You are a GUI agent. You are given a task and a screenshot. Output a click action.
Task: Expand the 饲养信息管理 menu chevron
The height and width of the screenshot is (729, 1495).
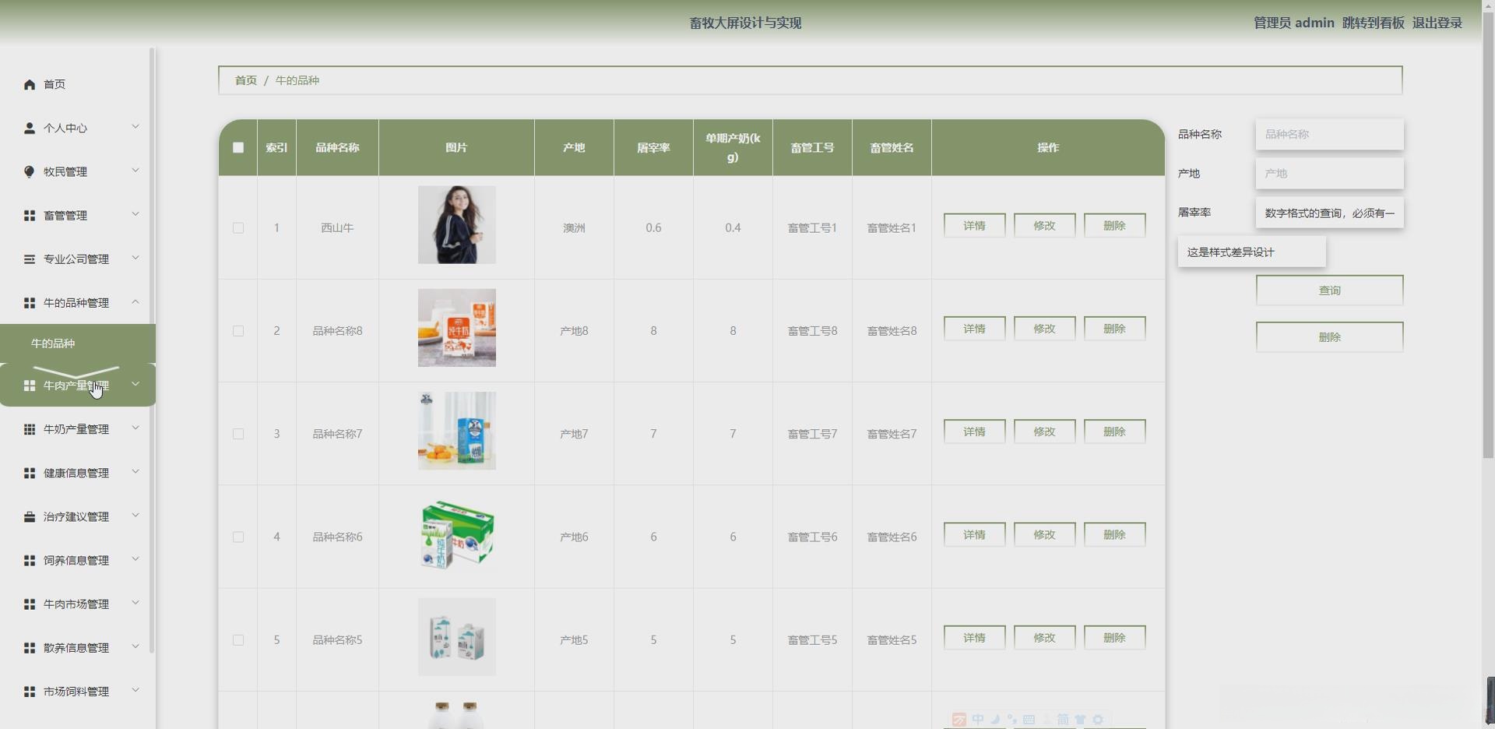135,558
